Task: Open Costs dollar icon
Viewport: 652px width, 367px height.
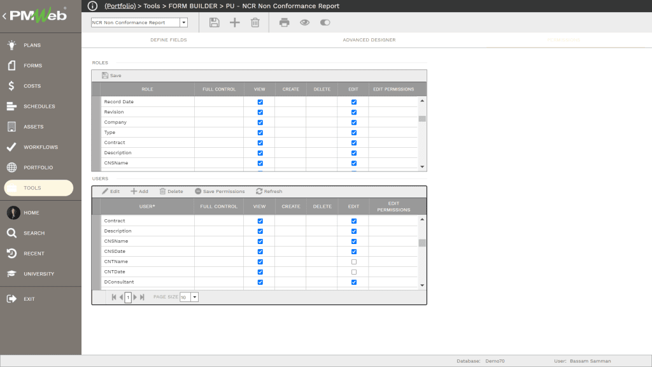Action: click(11, 86)
